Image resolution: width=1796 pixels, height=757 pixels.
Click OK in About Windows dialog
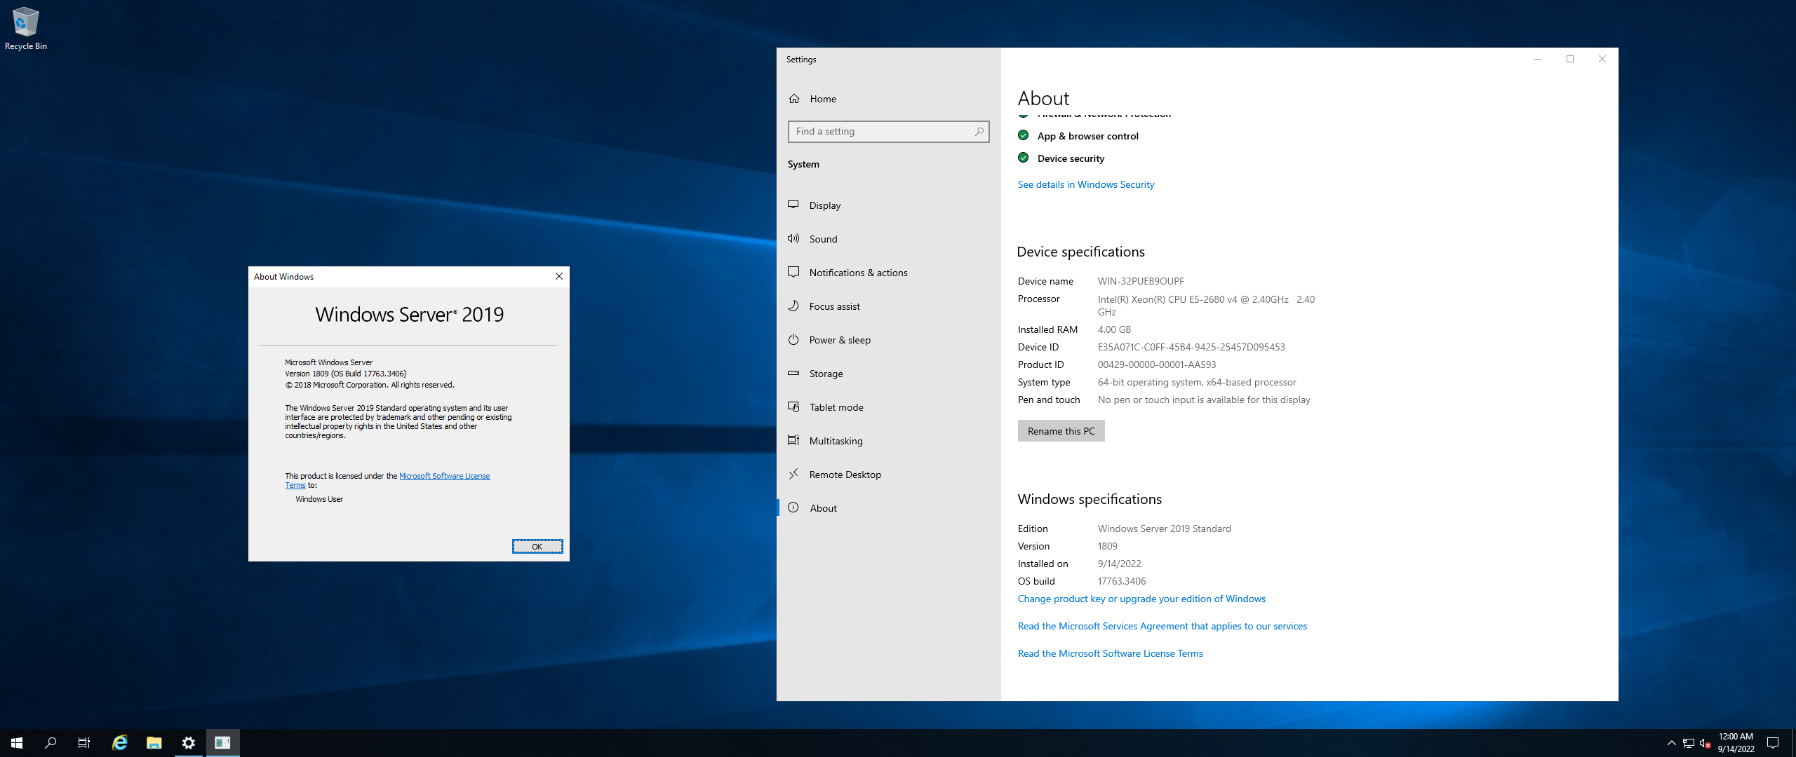537,547
